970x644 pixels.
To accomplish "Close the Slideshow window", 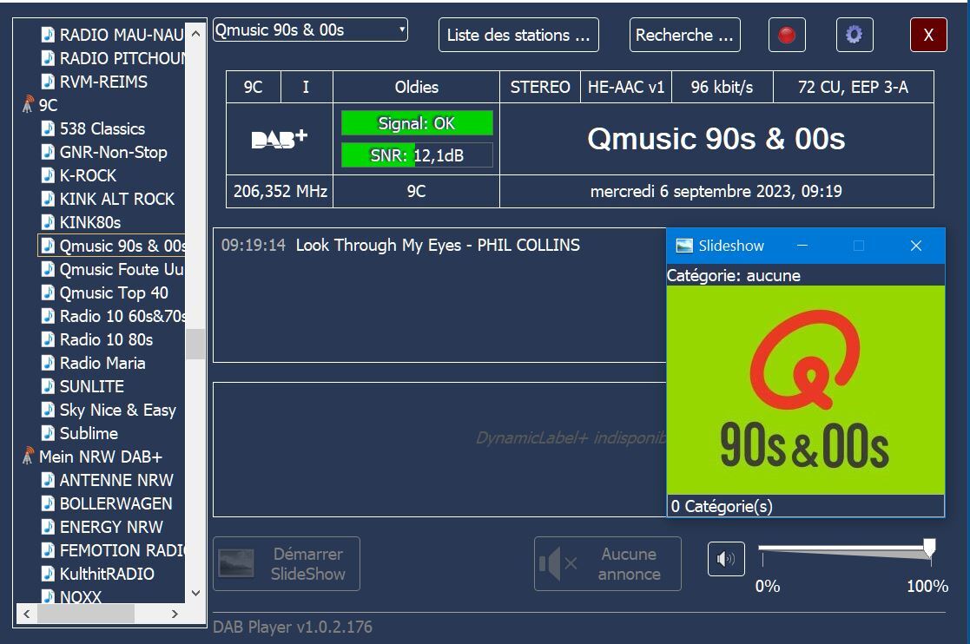I will (916, 246).
